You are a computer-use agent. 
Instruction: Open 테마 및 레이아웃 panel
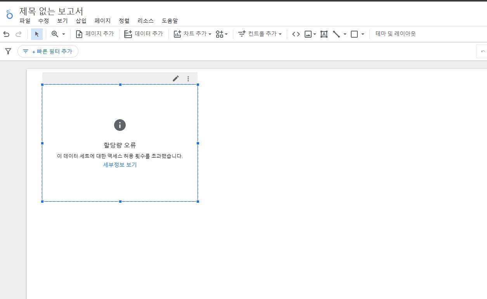pyautogui.click(x=395, y=34)
